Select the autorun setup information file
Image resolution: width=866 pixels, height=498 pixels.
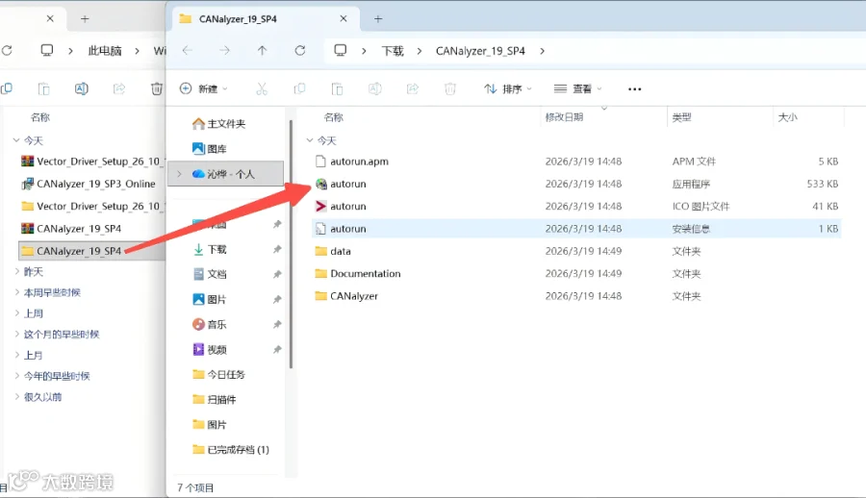pyautogui.click(x=575, y=229)
